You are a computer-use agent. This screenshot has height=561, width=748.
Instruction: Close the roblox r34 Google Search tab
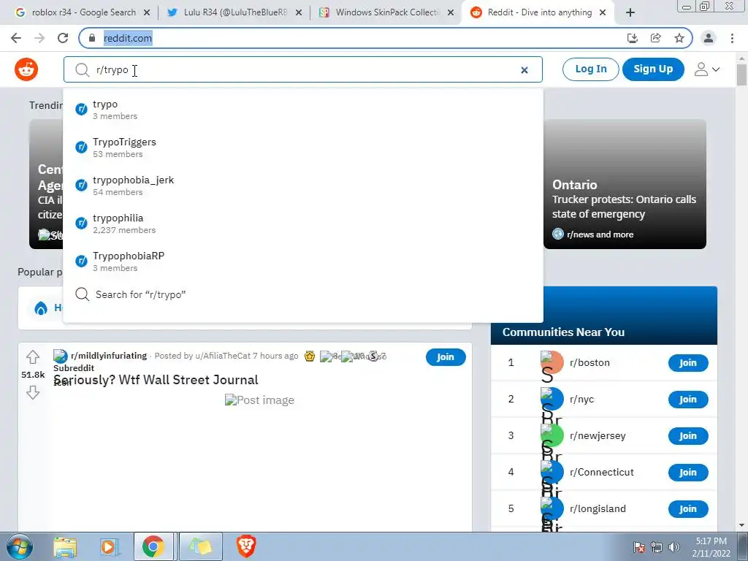pyautogui.click(x=147, y=13)
